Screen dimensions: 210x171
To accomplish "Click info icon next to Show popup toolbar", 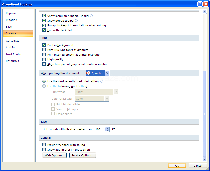I will pos(76,20).
